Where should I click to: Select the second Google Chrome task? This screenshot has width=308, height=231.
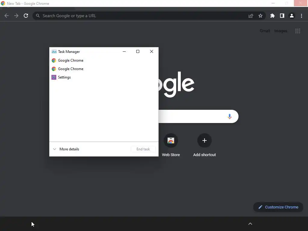pos(104,69)
